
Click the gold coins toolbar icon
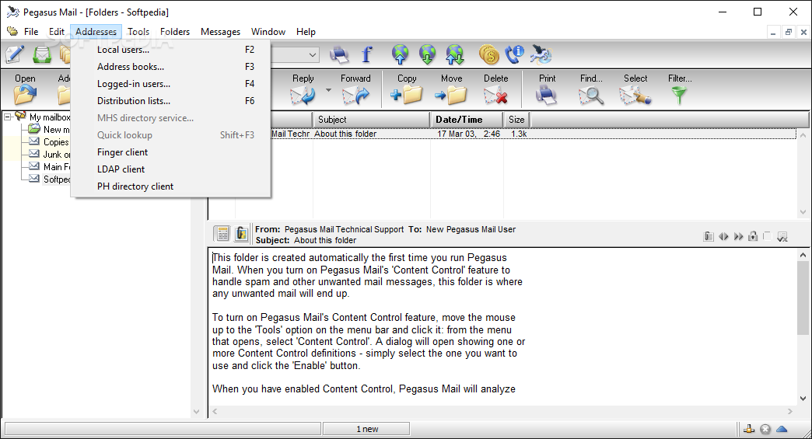click(489, 54)
